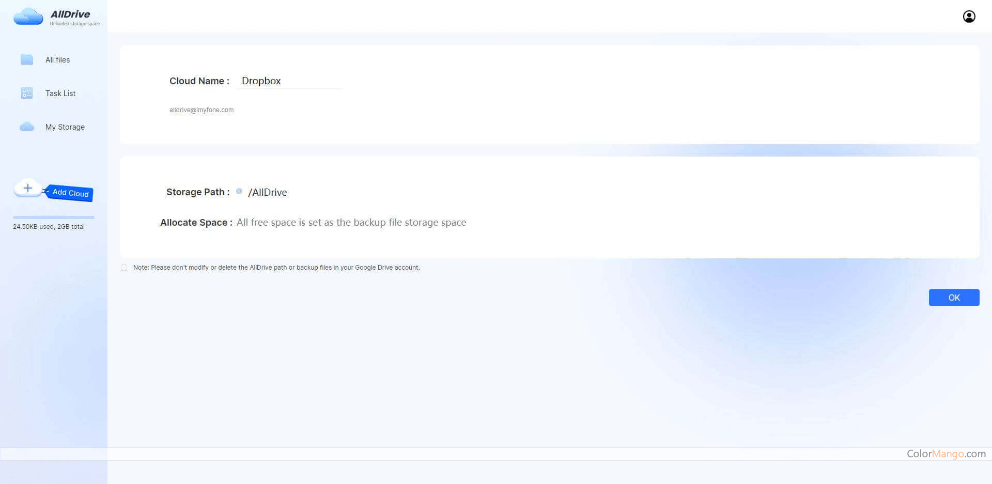Go to Task List in sidebar

[x=60, y=93]
